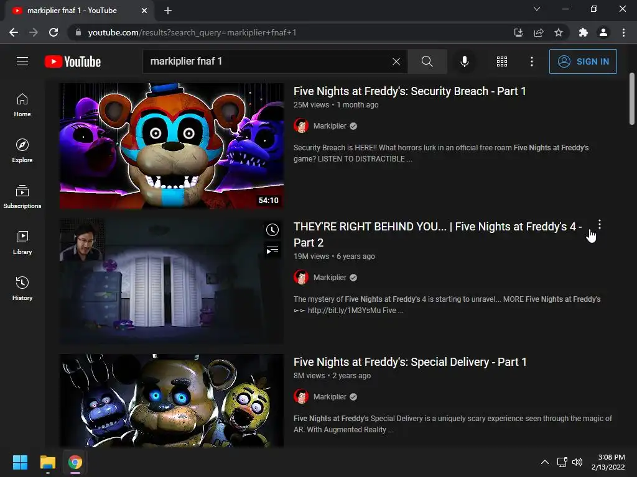Open Explore in sidebar

tap(22, 150)
